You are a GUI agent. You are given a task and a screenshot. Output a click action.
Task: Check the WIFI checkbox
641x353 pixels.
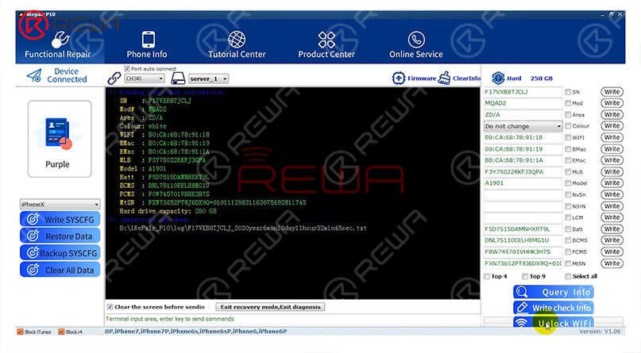[x=568, y=137]
